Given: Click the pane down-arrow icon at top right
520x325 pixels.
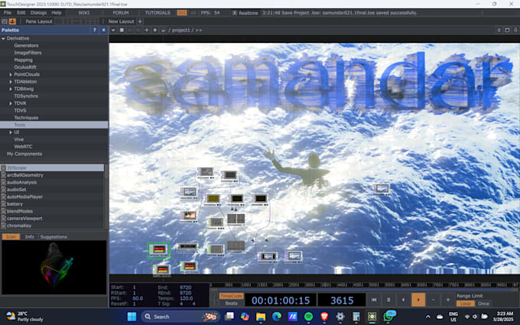Looking at the screenshot, I should pyautogui.click(x=515, y=30).
